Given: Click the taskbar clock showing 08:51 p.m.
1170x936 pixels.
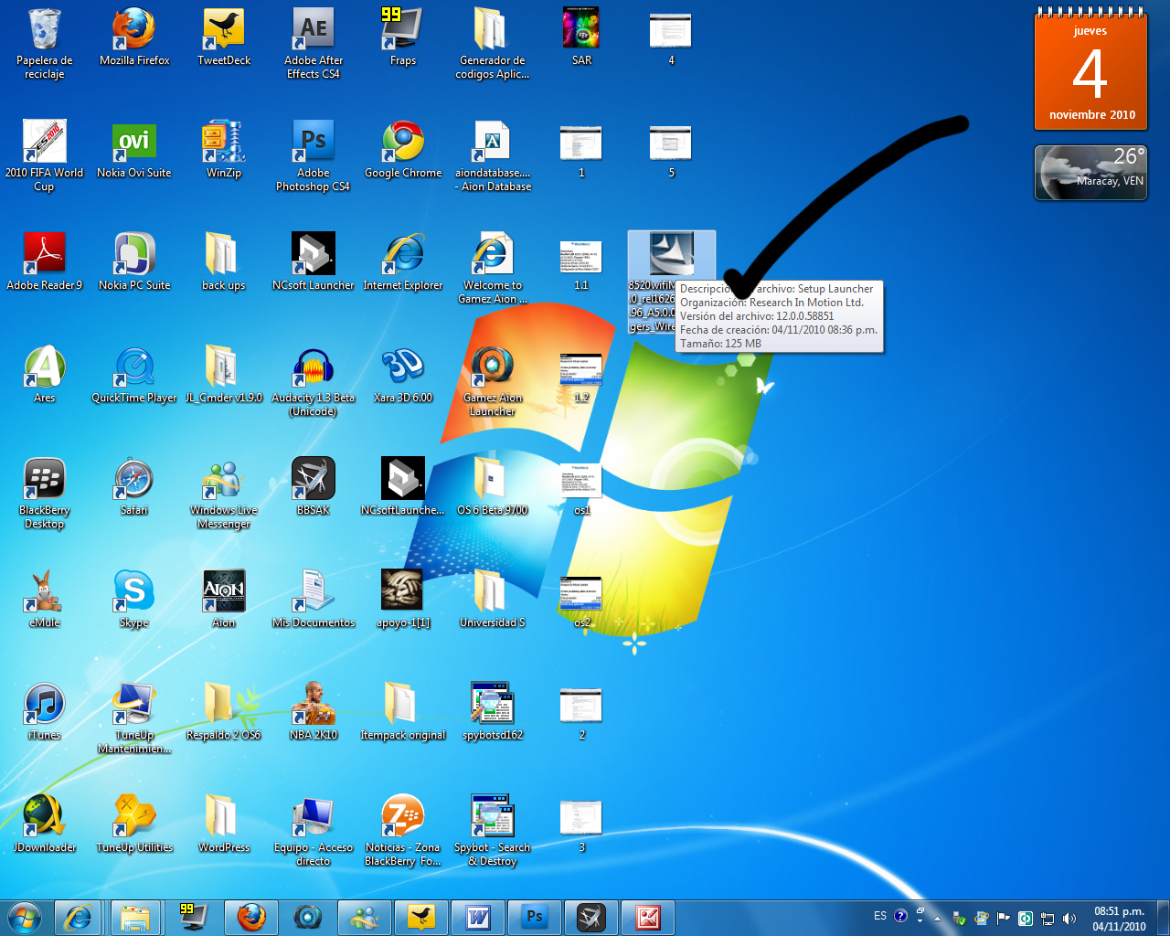Looking at the screenshot, I should pyautogui.click(x=1119, y=918).
